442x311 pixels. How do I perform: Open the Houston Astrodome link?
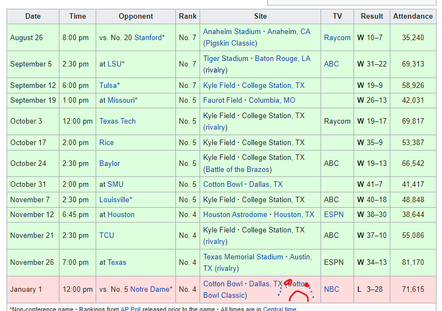point(235,214)
